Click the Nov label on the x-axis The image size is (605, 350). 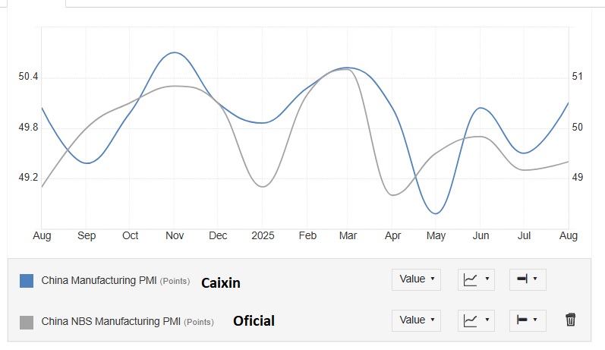pyautogui.click(x=175, y=236)
